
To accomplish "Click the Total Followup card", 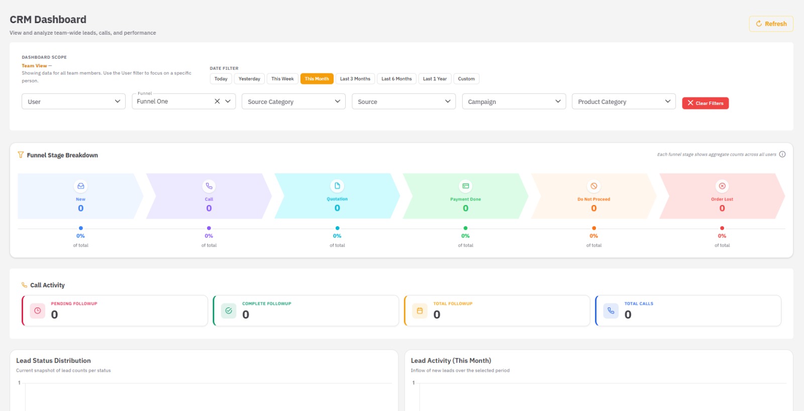I will 497,311.
